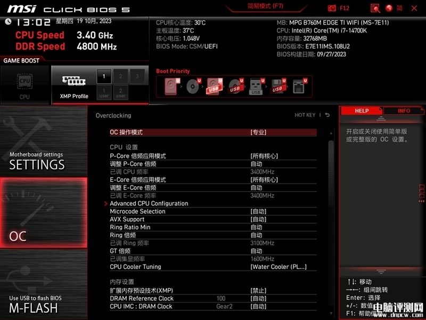The image size is (426, 320).
Task: Click scroll-up arrow of settings list
Action: pos(331,133)
